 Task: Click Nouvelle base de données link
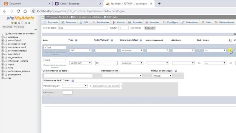[21, 34]
